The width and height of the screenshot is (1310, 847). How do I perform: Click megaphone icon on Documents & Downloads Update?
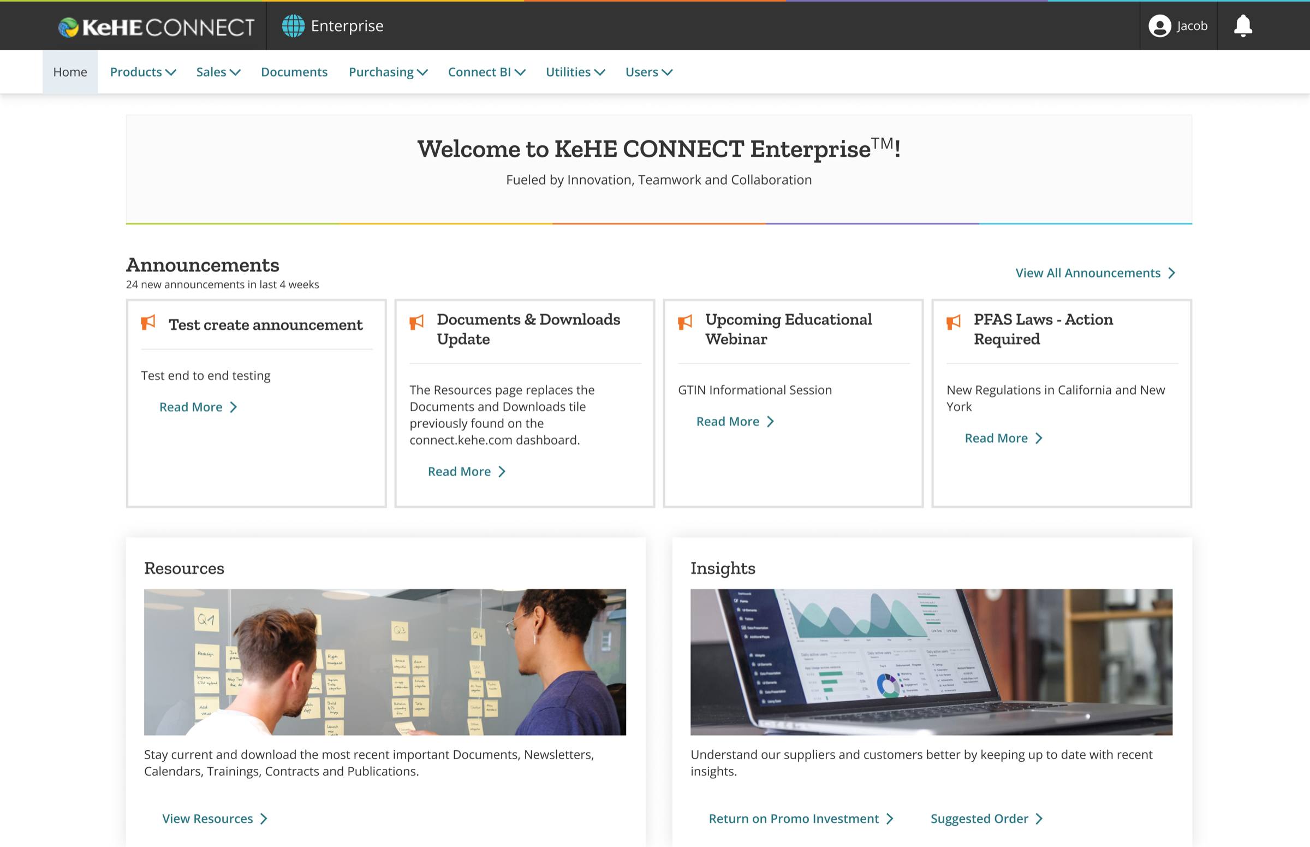click(x=416, y=322)
